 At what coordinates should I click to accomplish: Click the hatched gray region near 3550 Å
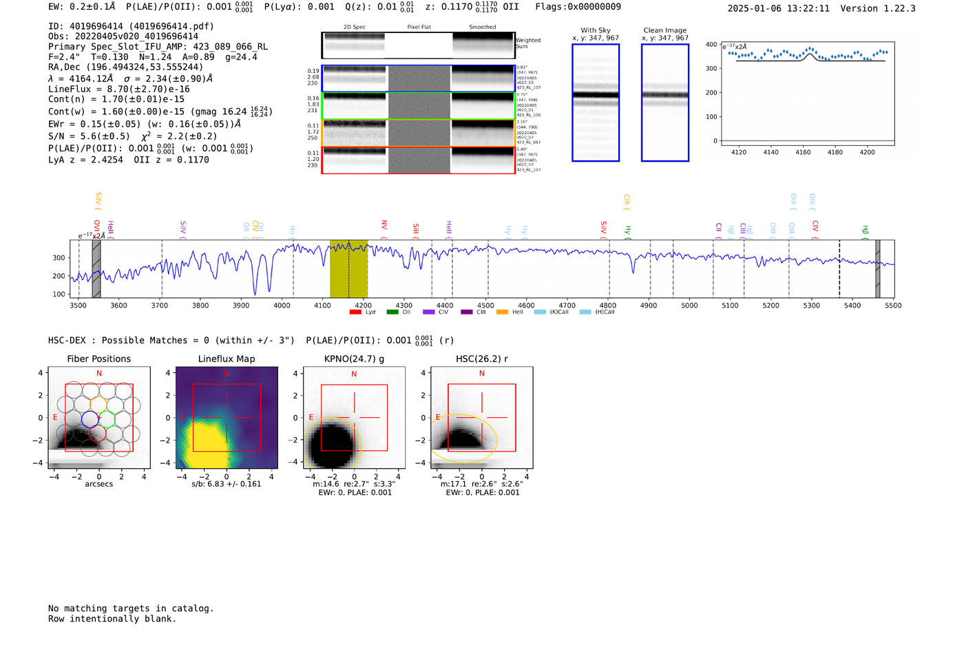(x=96, y=268)
